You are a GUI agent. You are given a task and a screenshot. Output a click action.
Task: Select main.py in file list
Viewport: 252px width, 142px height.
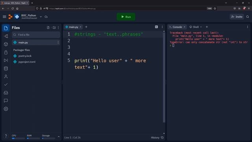(x=36, y=42)
